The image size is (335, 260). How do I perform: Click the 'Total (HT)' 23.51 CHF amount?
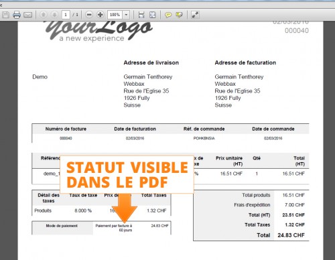(293, 215)
